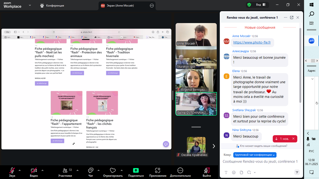Open the Приложения apps icon
Screen dimensions: 319x179
(x=158, y=171)
